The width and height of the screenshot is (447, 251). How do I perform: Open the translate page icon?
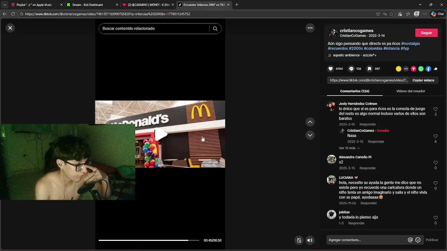[x=385, y=14]
